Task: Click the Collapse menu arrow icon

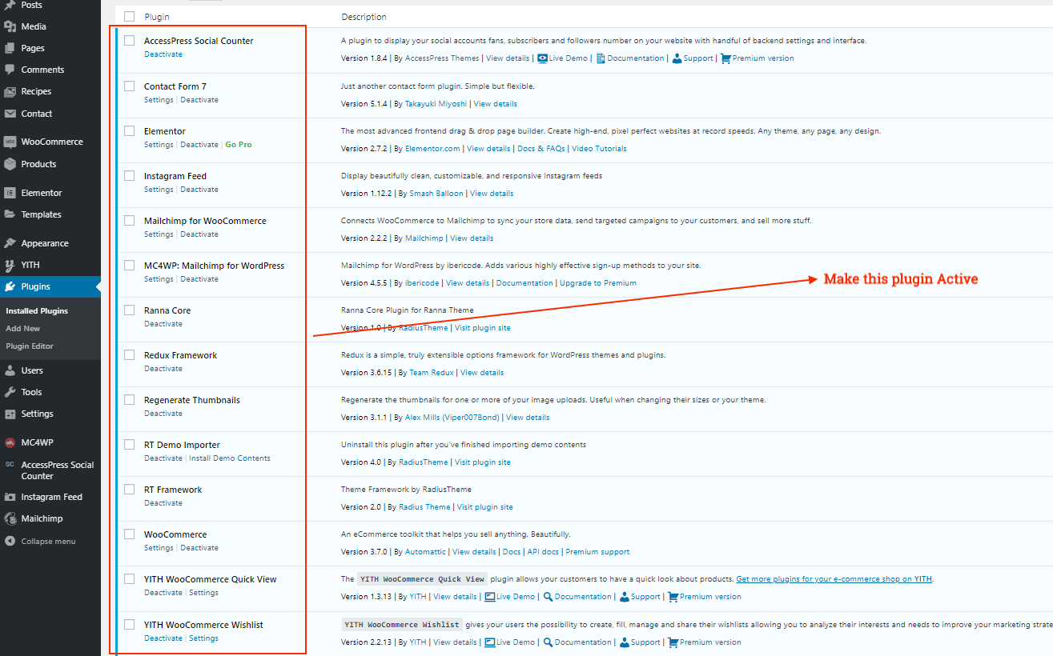Action: click(10, 541)
